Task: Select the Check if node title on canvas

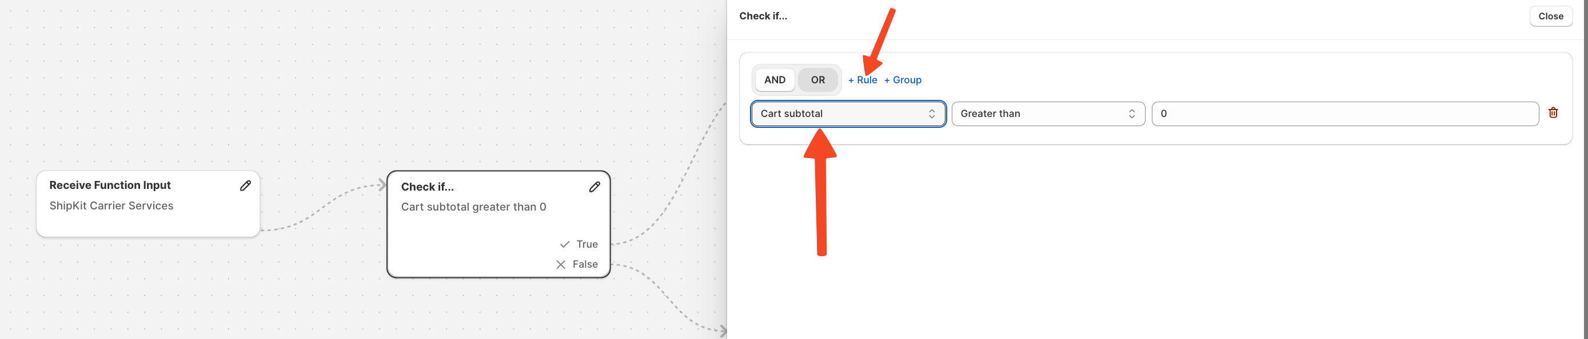Action: pos(427,187)
